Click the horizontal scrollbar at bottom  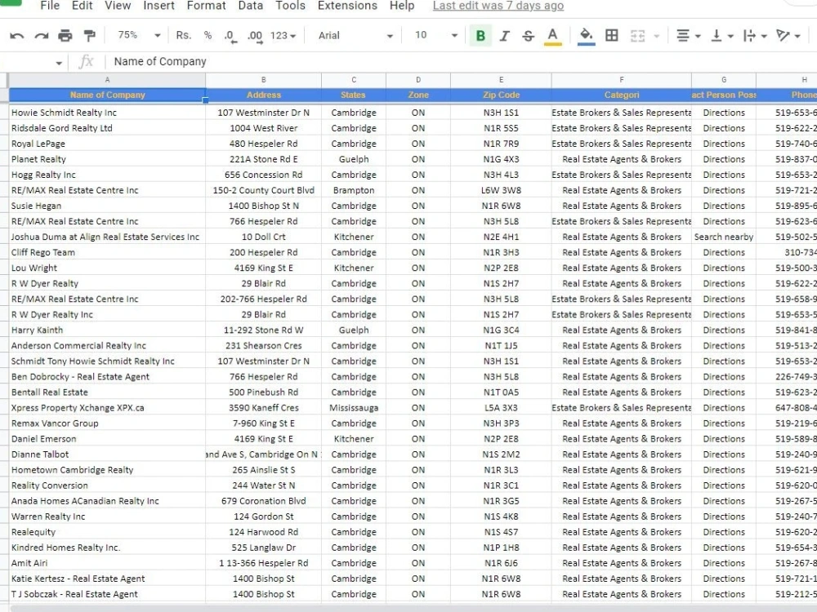[x=413, y=609]
